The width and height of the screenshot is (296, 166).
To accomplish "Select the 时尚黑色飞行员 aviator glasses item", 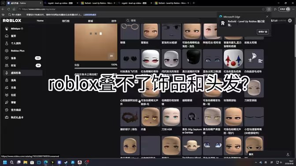I will click(x=130, y=59).
